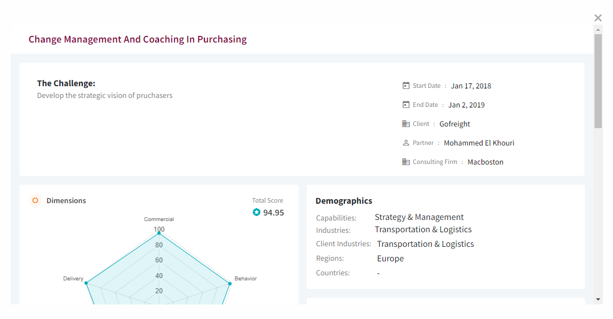Click the Regions value 'Europe'

(390, 259)
